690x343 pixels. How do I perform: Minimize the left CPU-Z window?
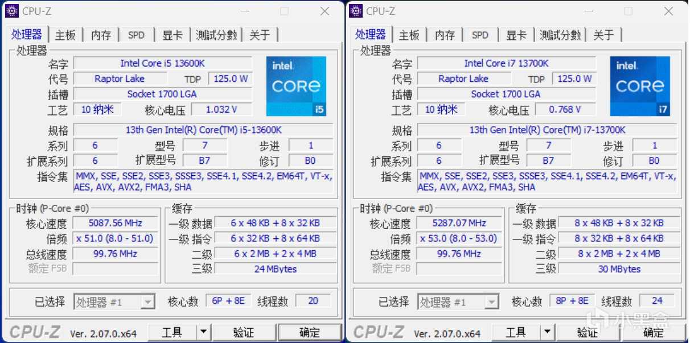245,11
